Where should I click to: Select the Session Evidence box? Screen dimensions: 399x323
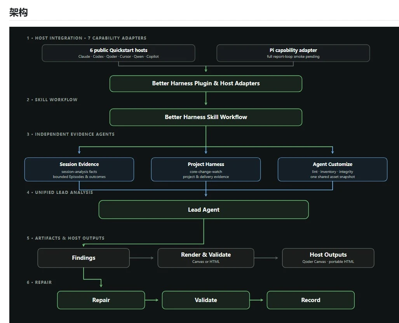pos(79,169)
